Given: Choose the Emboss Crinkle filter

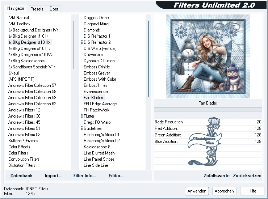Looking at the screenshot, I should [97, 67].
